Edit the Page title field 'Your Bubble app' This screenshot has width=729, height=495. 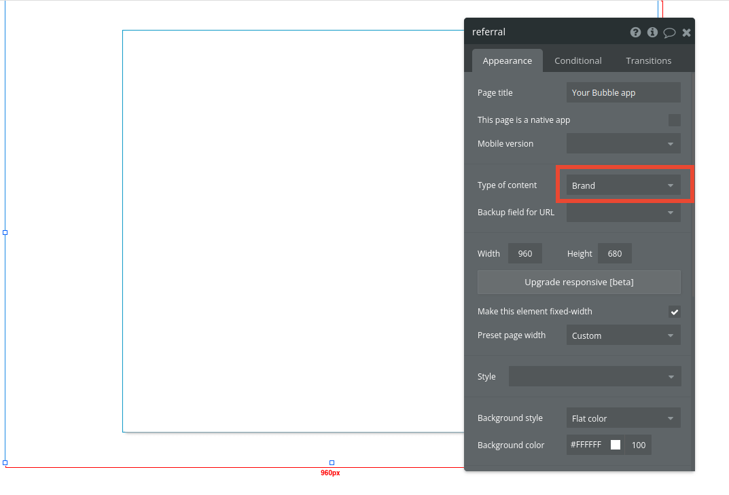click(622, 92)
